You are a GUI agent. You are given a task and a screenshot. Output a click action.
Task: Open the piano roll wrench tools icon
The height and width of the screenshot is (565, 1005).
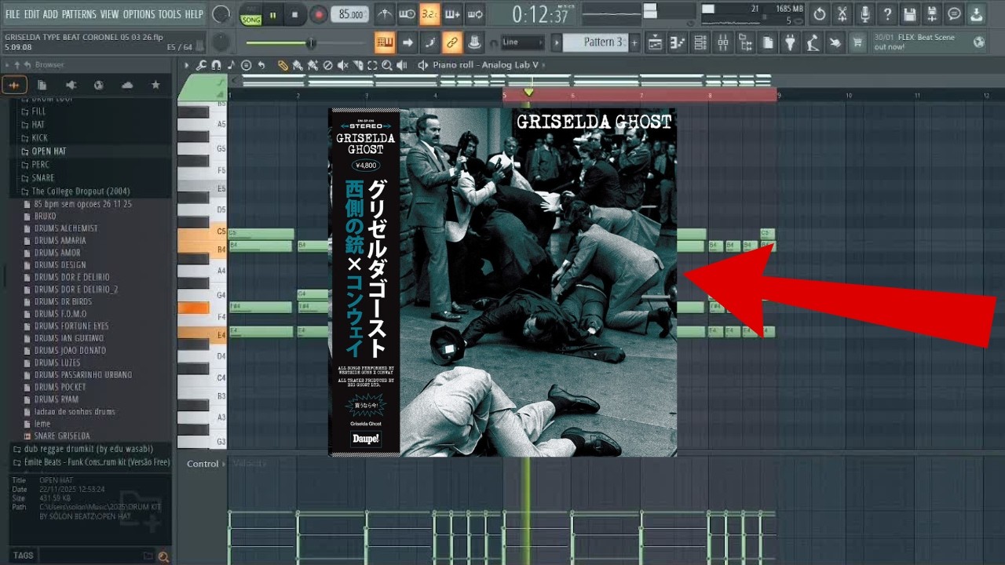203,65
